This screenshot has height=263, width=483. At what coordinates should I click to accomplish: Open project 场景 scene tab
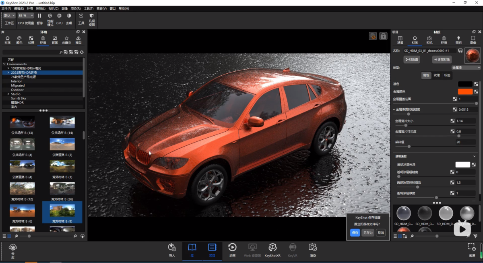tap(400, 40)
